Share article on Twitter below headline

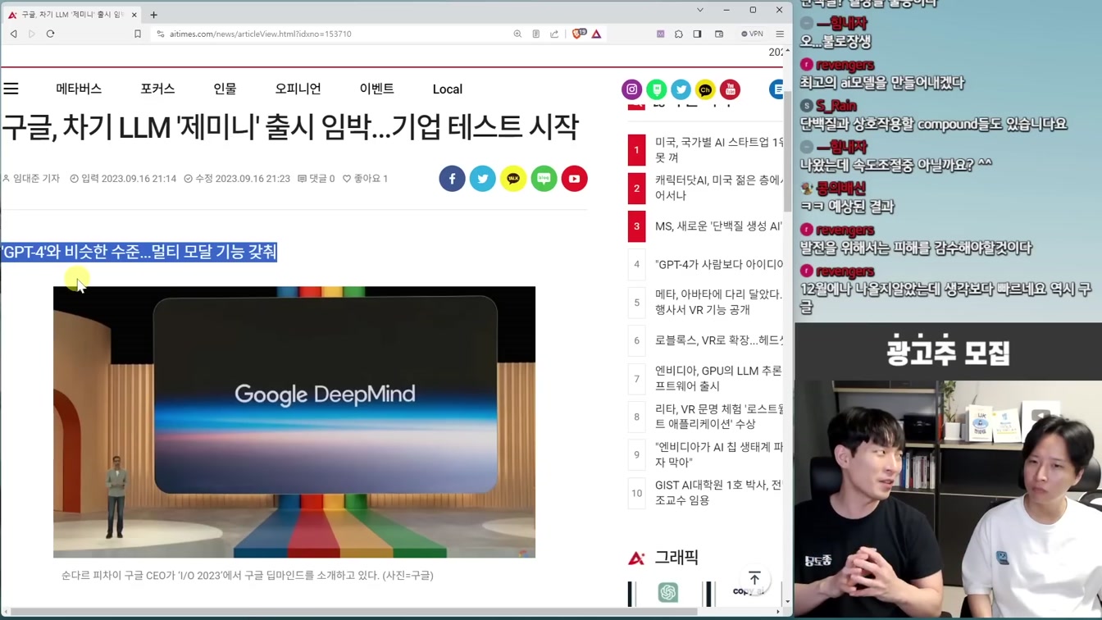coord(483,179)
